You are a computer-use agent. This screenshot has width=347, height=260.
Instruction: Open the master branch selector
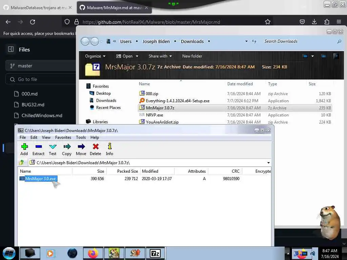pos(41,66)
